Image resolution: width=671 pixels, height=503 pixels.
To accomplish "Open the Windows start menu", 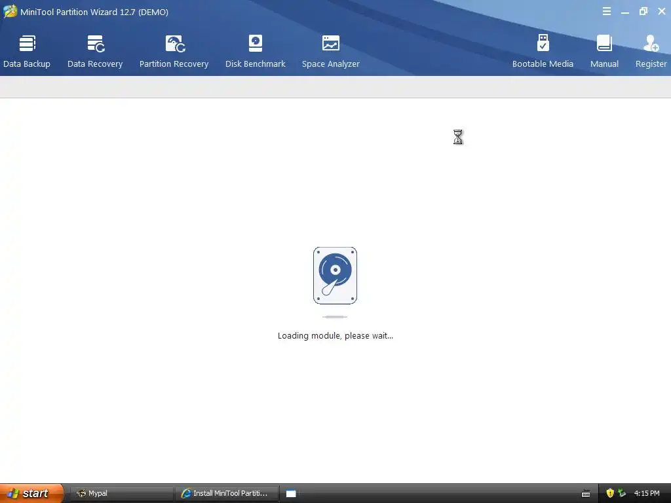I will (31, 493).
